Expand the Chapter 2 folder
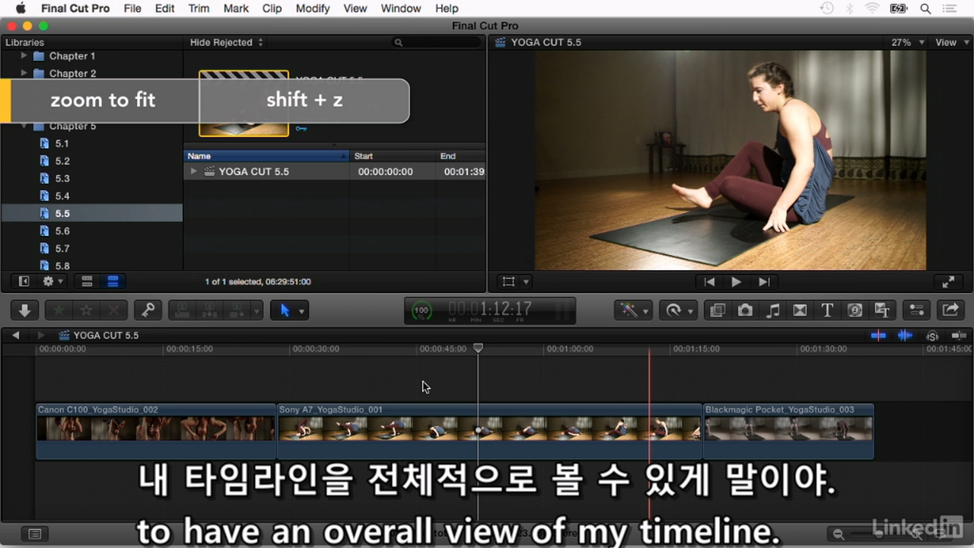This screenshot has height=548, width=974. 24,73
